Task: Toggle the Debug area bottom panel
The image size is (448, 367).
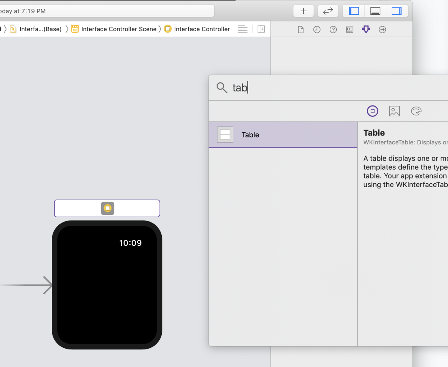Action: [375, 11]
